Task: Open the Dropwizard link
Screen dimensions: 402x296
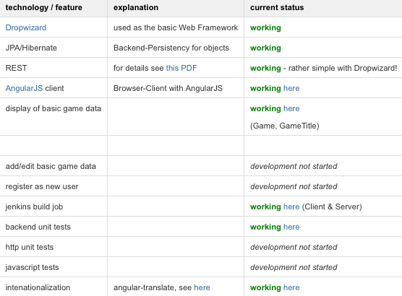Action: click(x=26, y=27)
